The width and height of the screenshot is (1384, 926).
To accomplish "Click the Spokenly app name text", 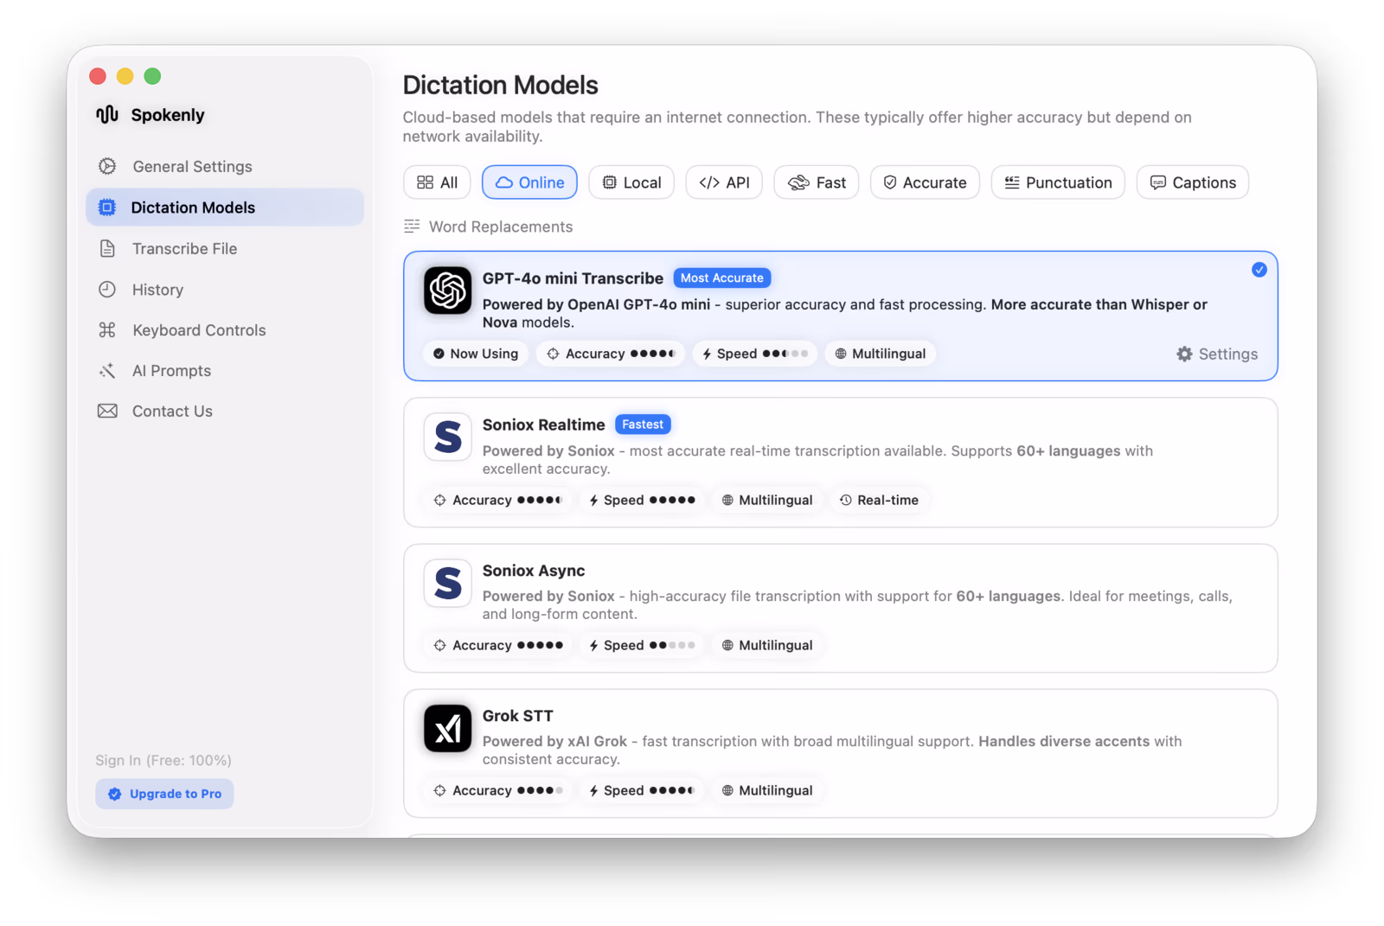I will [168, 115].
